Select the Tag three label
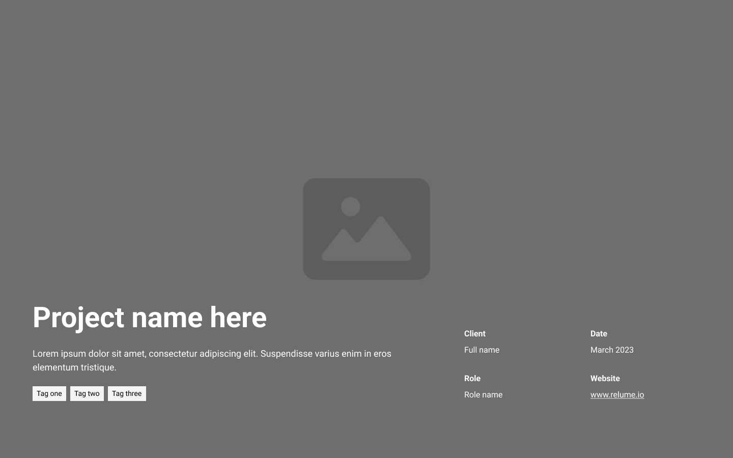This screenshot has height=458, width=733. (127, 393)
